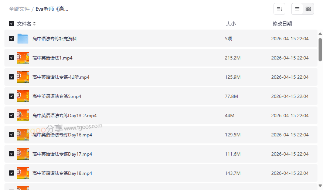Uncheck the 高中语法专练补充资料 folder checkbox

[11, 38]
